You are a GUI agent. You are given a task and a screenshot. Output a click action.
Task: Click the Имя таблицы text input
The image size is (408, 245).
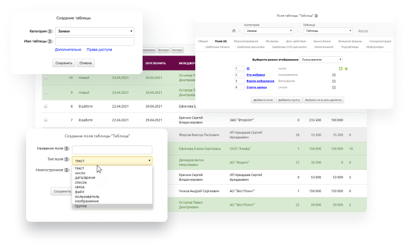(x=94, y=41)
